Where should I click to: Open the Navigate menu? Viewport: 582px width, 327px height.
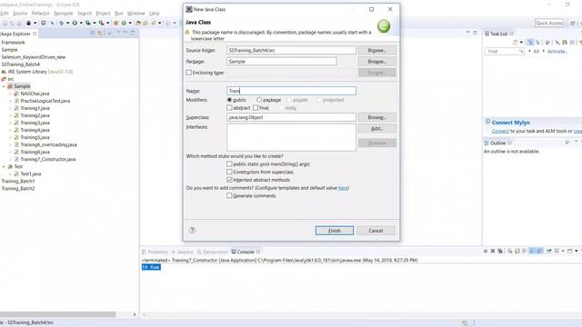(x=64, y=13)
